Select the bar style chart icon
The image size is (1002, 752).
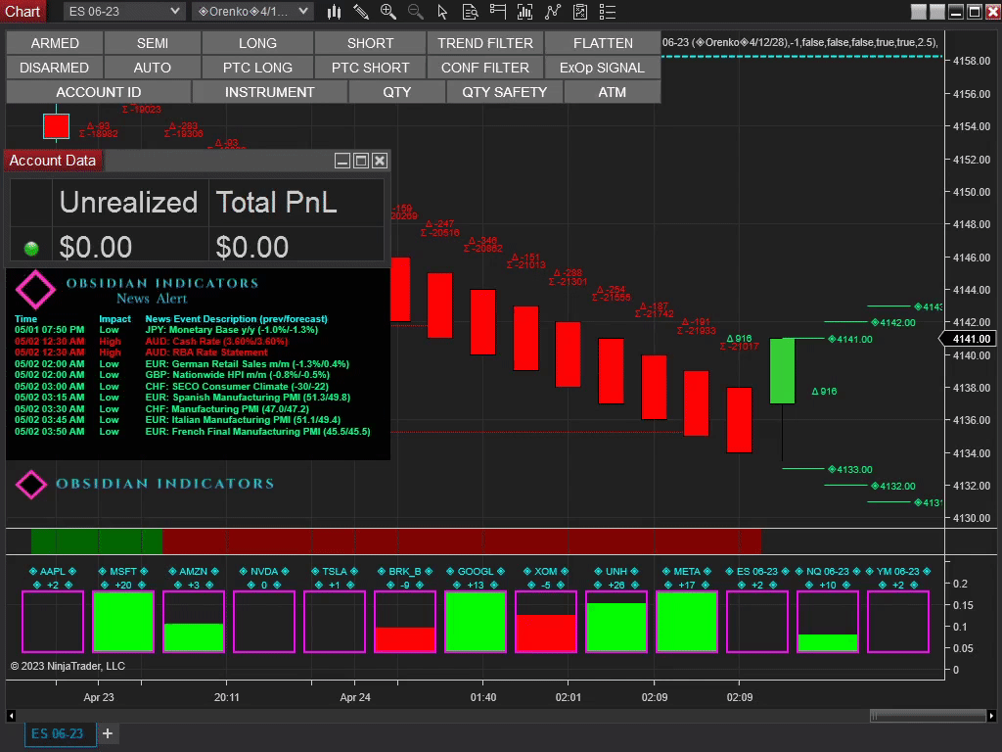coord(336,12)
